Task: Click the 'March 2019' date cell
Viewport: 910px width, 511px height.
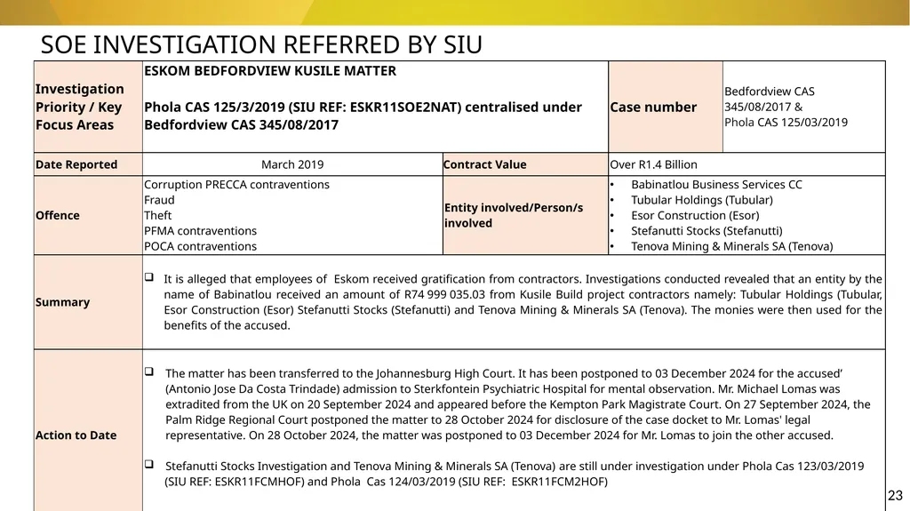Action: (292, 164)
